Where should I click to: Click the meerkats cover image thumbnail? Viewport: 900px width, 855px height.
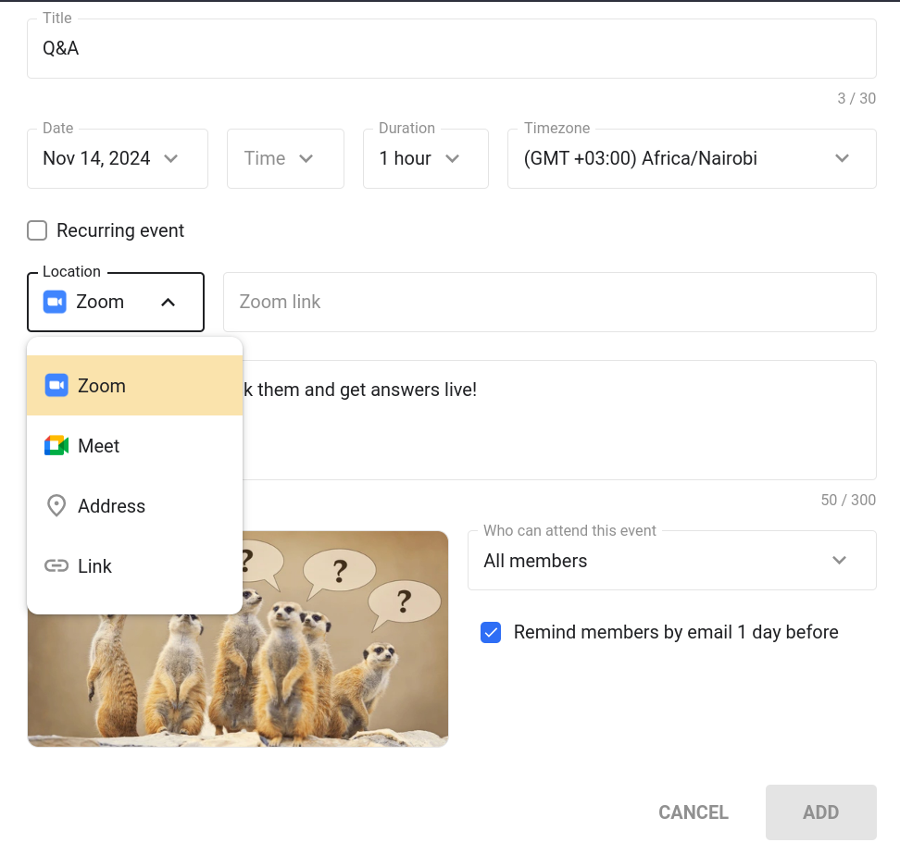[x=238, y=638]
